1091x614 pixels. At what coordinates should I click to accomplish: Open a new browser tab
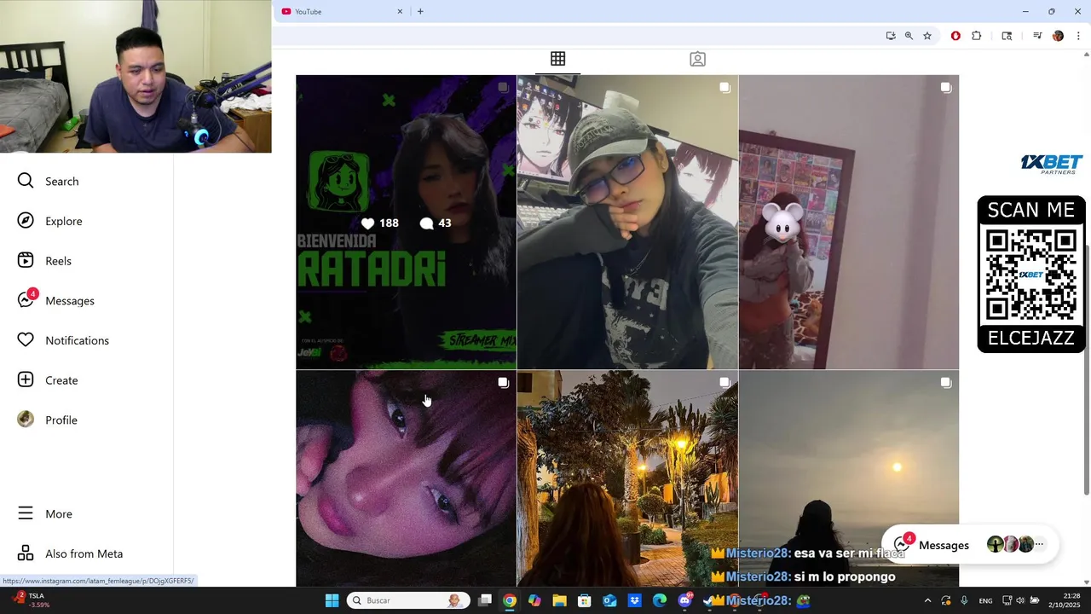[420, 12]
